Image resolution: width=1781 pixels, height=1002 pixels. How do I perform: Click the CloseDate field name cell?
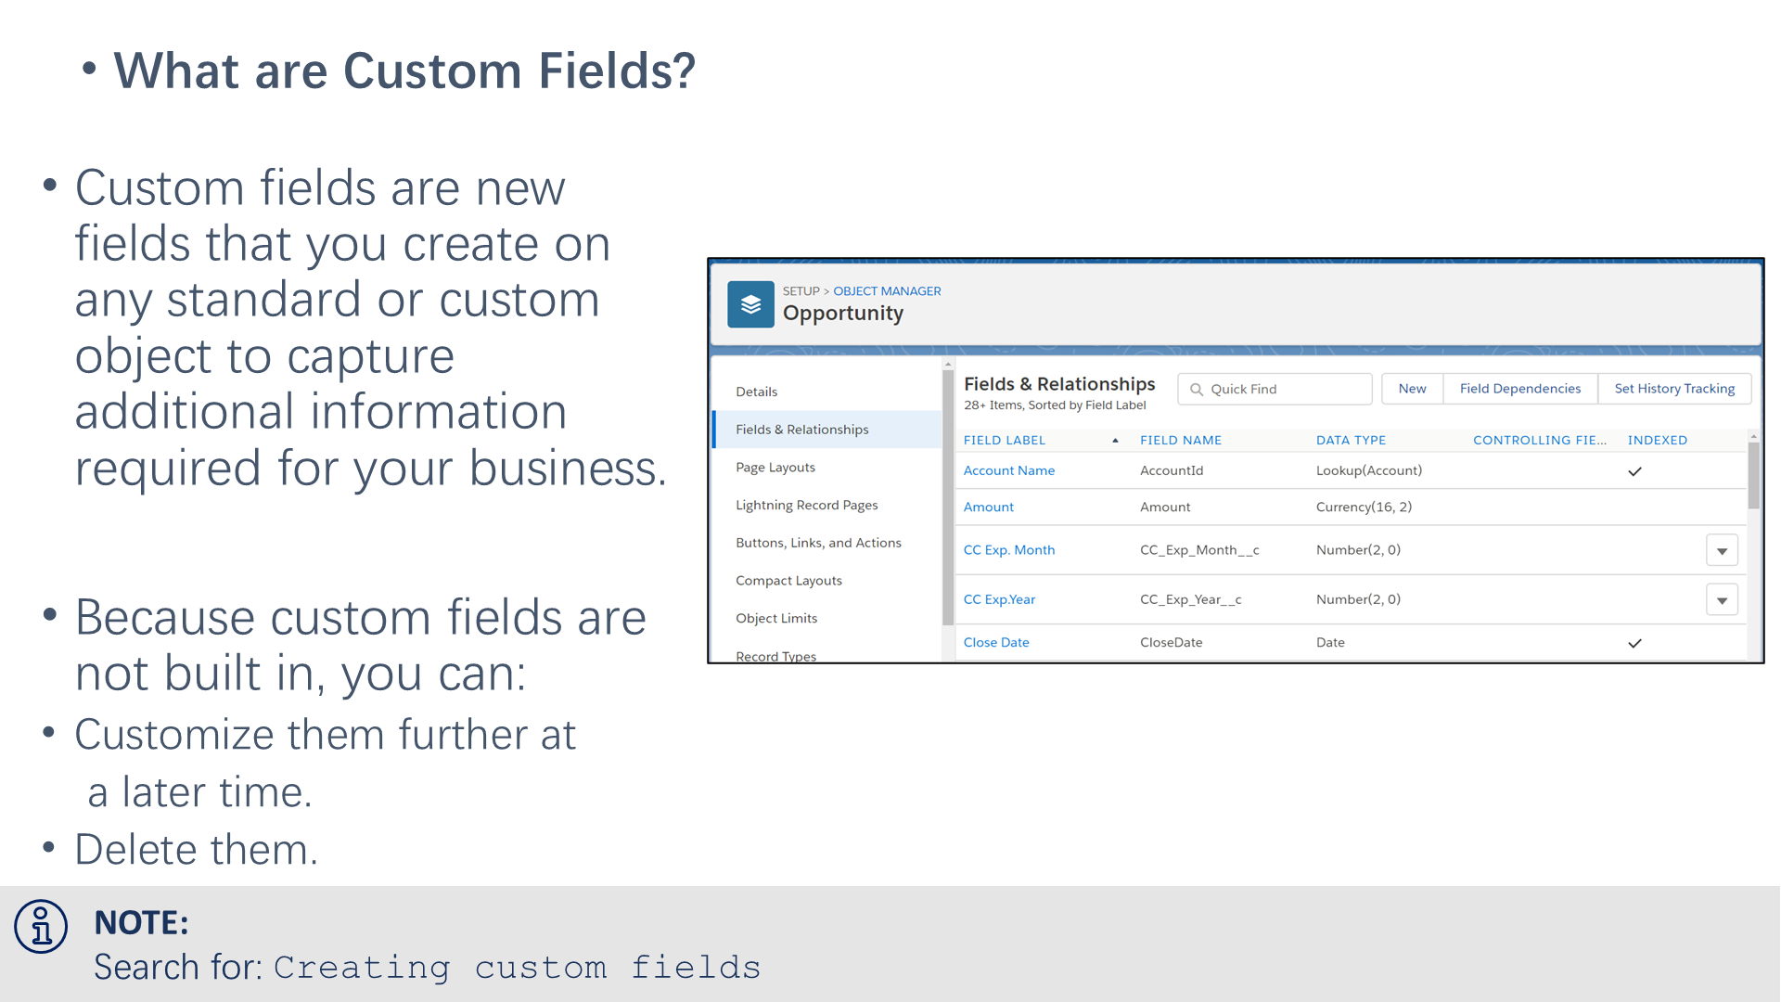(x=1171, y=642)
